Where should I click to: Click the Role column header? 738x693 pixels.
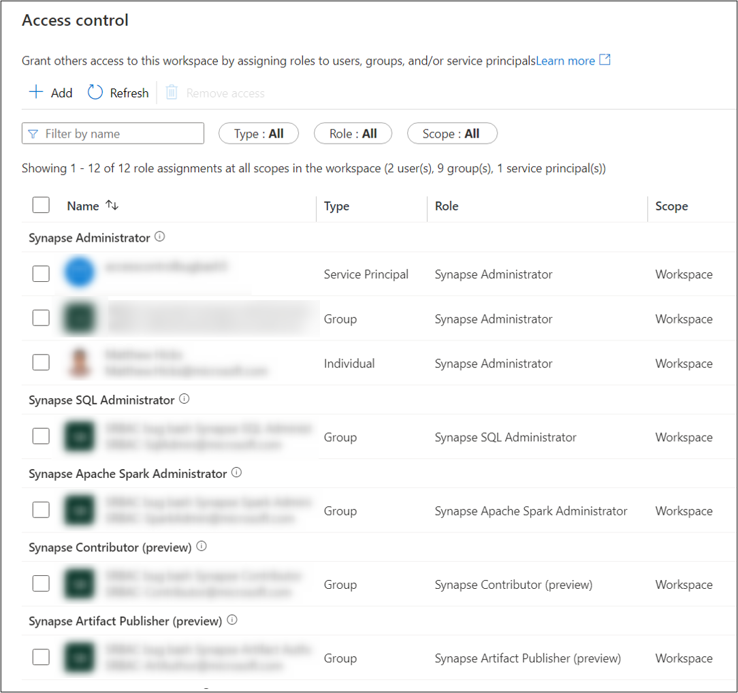pos(447,206)
